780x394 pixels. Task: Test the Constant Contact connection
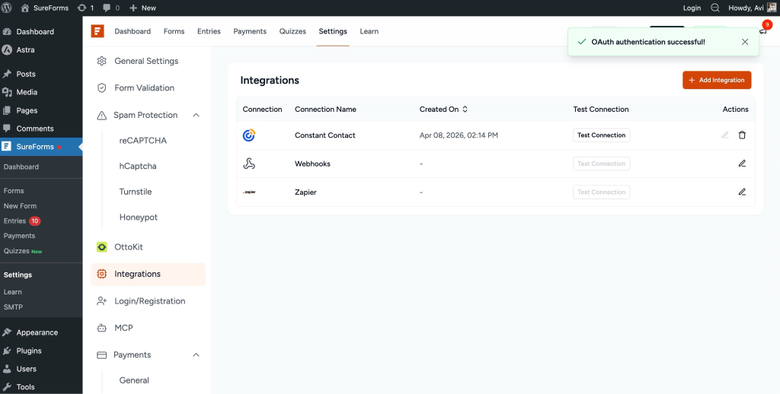coord(602,135)
